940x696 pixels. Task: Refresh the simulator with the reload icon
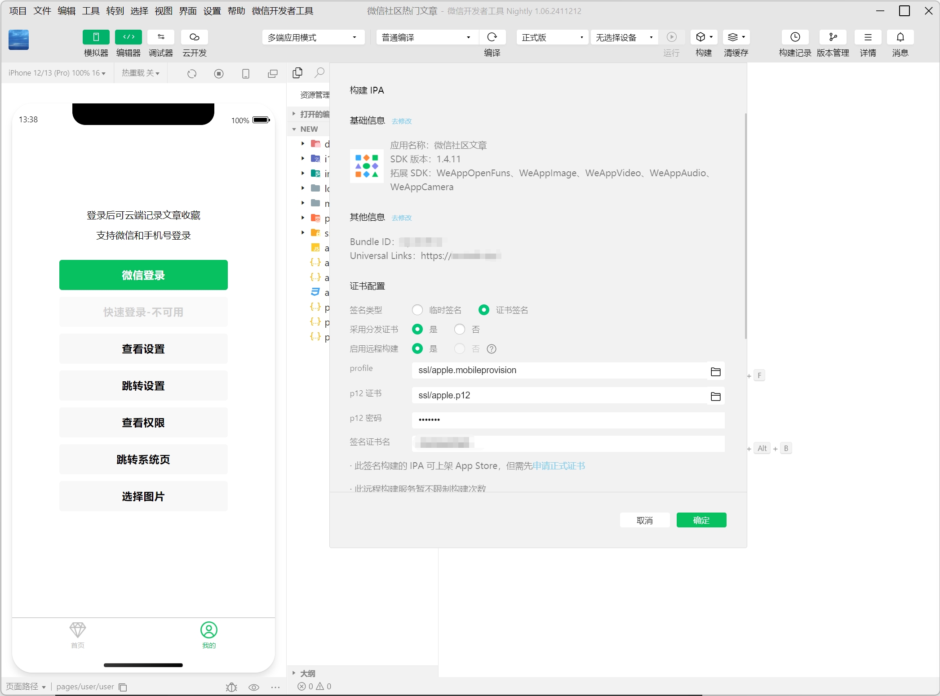[x=192, y=74]
